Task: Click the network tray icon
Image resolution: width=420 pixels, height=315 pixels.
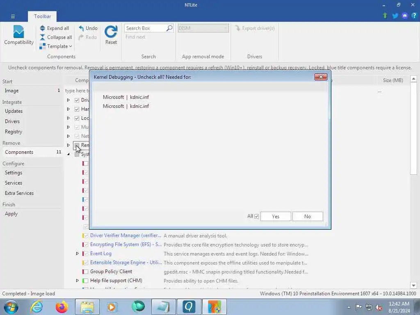Action: tap(369, 308)
